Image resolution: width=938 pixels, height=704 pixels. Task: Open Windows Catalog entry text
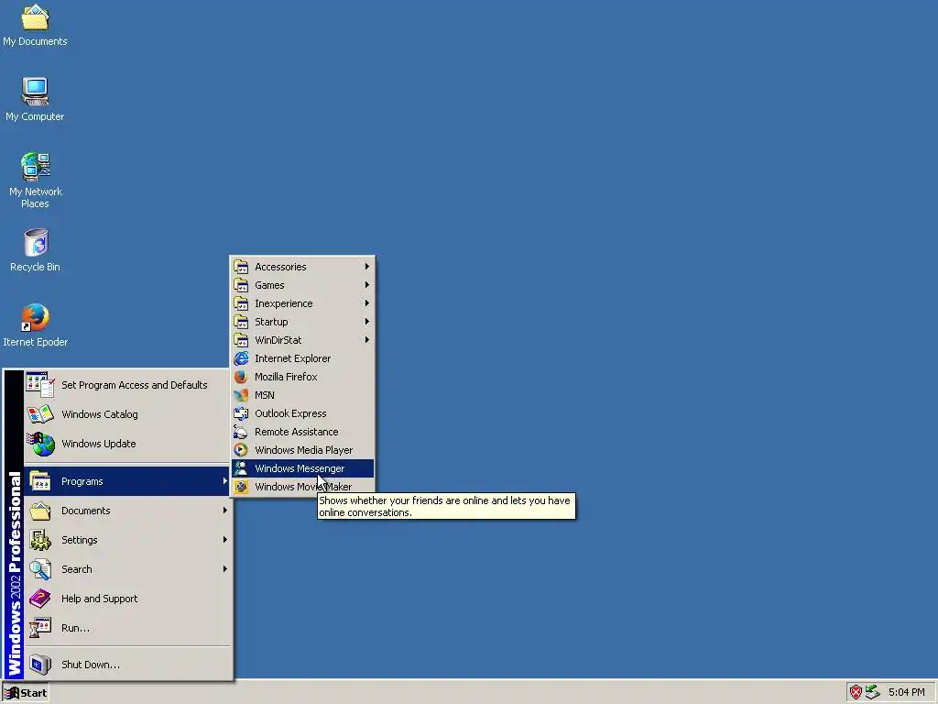coord(100,414)
